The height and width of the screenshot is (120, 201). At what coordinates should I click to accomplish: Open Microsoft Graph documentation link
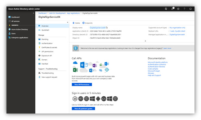tap(154, 71)
